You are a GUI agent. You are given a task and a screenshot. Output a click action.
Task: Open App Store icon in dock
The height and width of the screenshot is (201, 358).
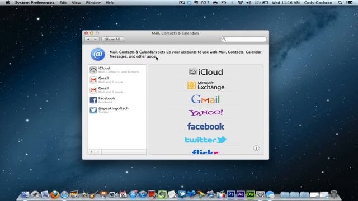[133, 194]
